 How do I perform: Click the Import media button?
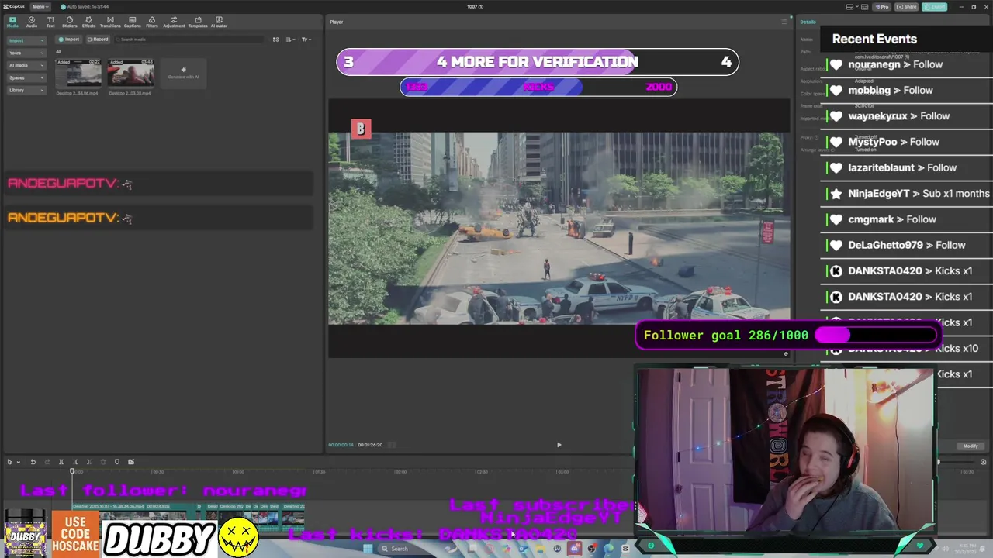point(69,39)
